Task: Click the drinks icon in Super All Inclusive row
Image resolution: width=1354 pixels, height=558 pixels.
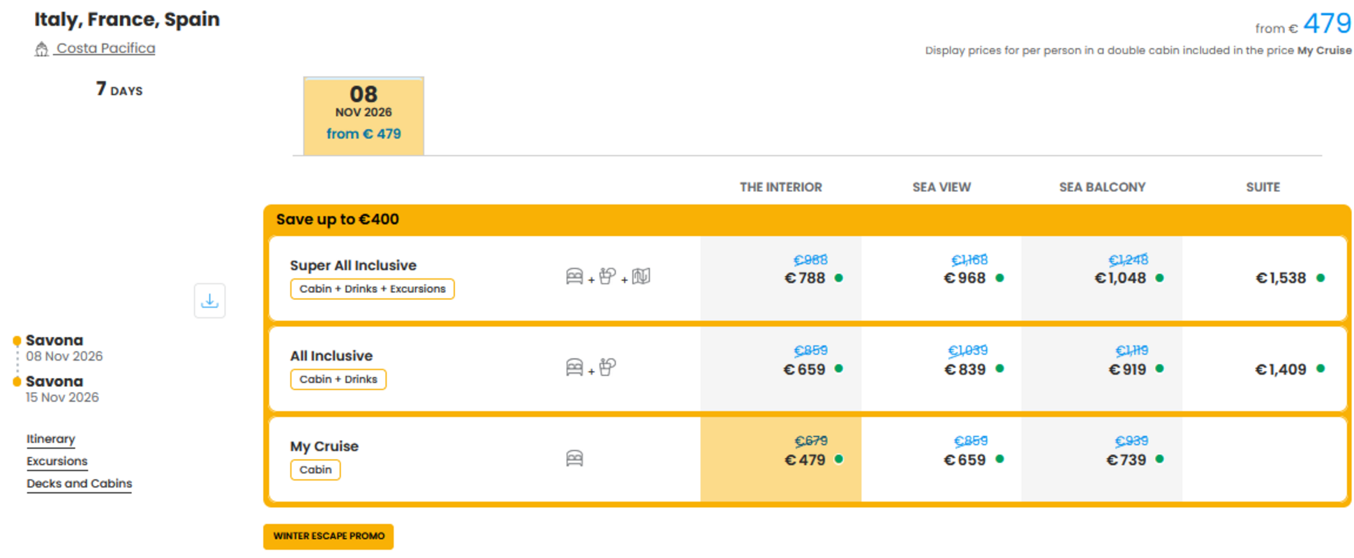Action: (x=607, y=276)
